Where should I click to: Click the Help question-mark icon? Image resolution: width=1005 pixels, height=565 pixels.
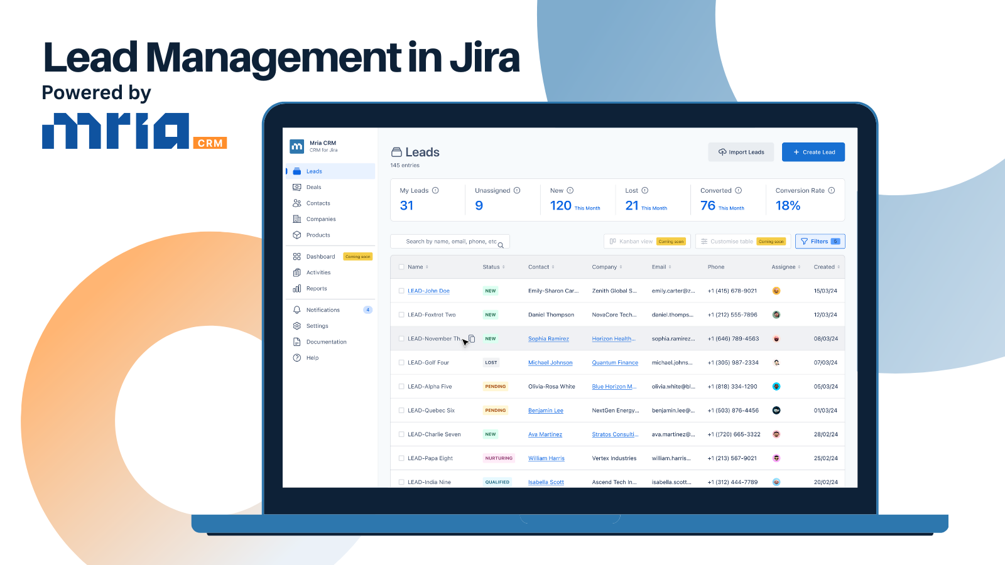coord(297,358)
